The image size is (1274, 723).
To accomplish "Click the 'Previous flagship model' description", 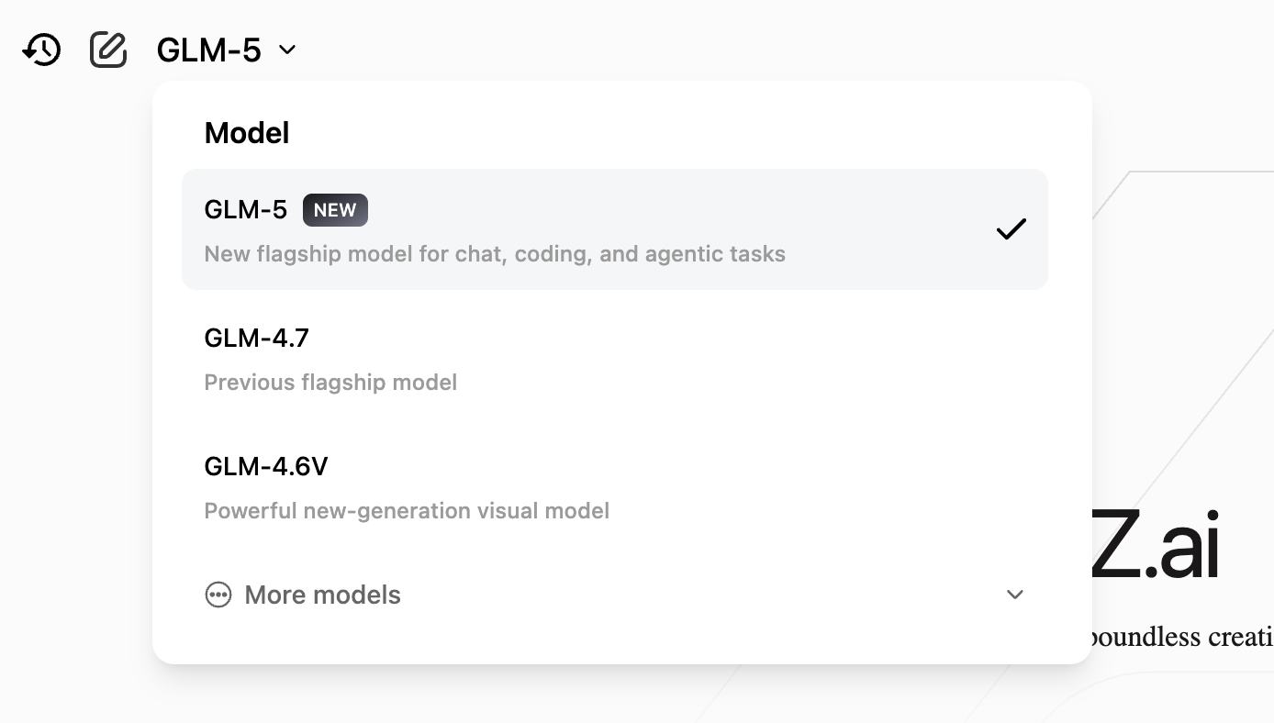I will (x=330, y=383).
